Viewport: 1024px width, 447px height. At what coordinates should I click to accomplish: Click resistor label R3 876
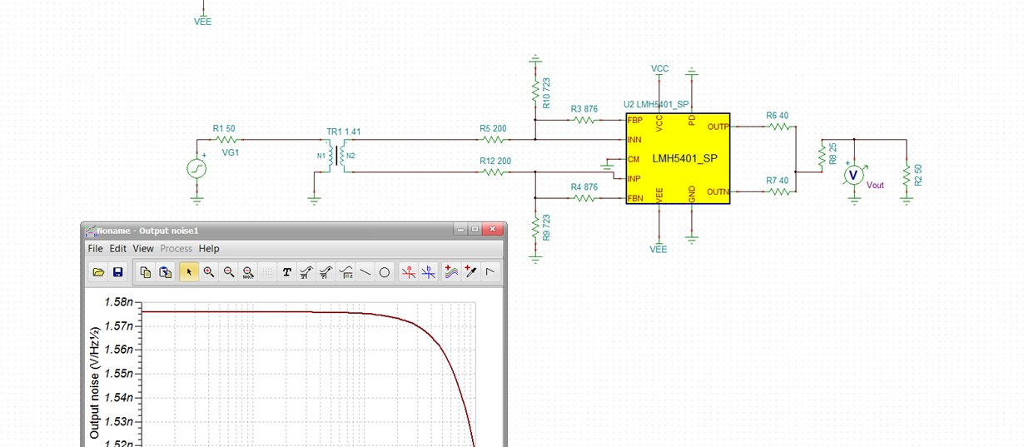[584, 109]
